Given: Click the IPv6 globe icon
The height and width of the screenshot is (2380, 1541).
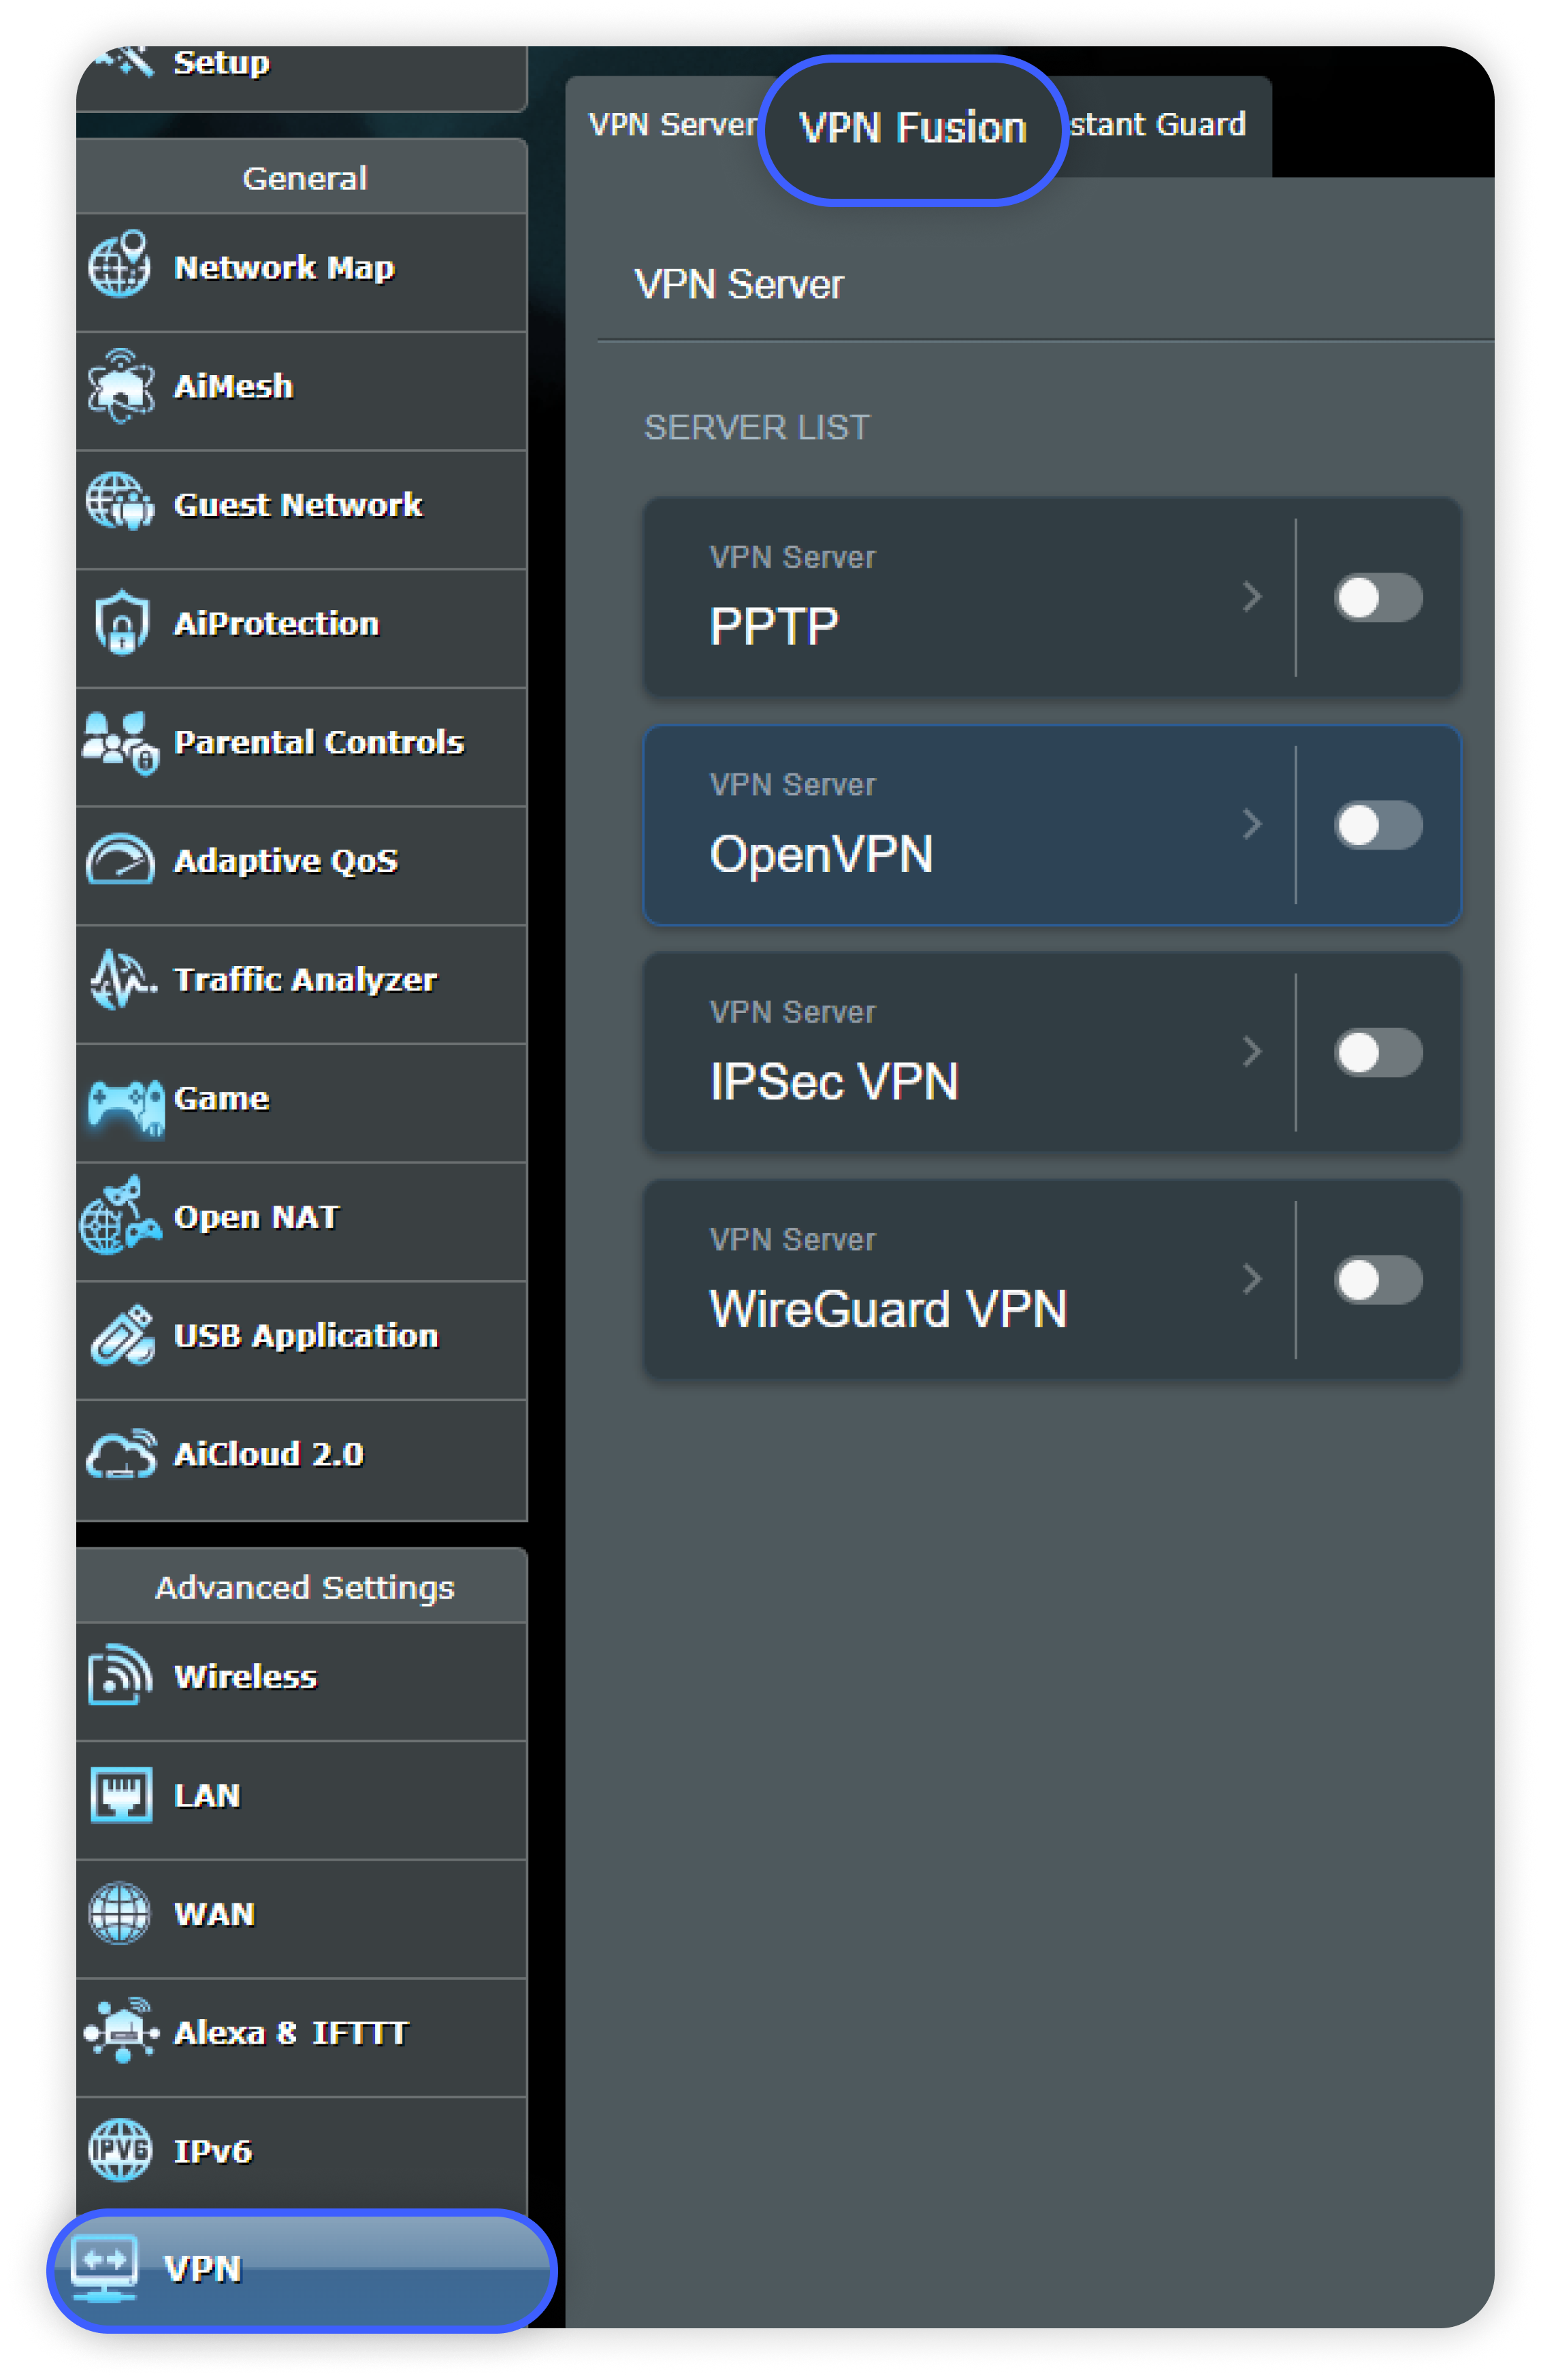Looking at the screenshot, I should coord(119,2149).
